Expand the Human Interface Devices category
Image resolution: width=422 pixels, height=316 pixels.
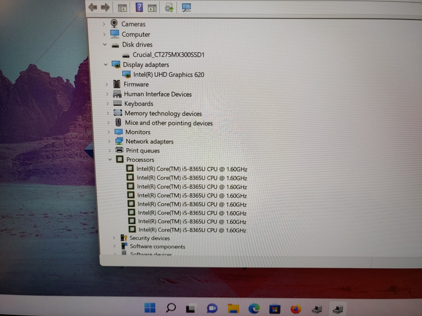point(107,94)
